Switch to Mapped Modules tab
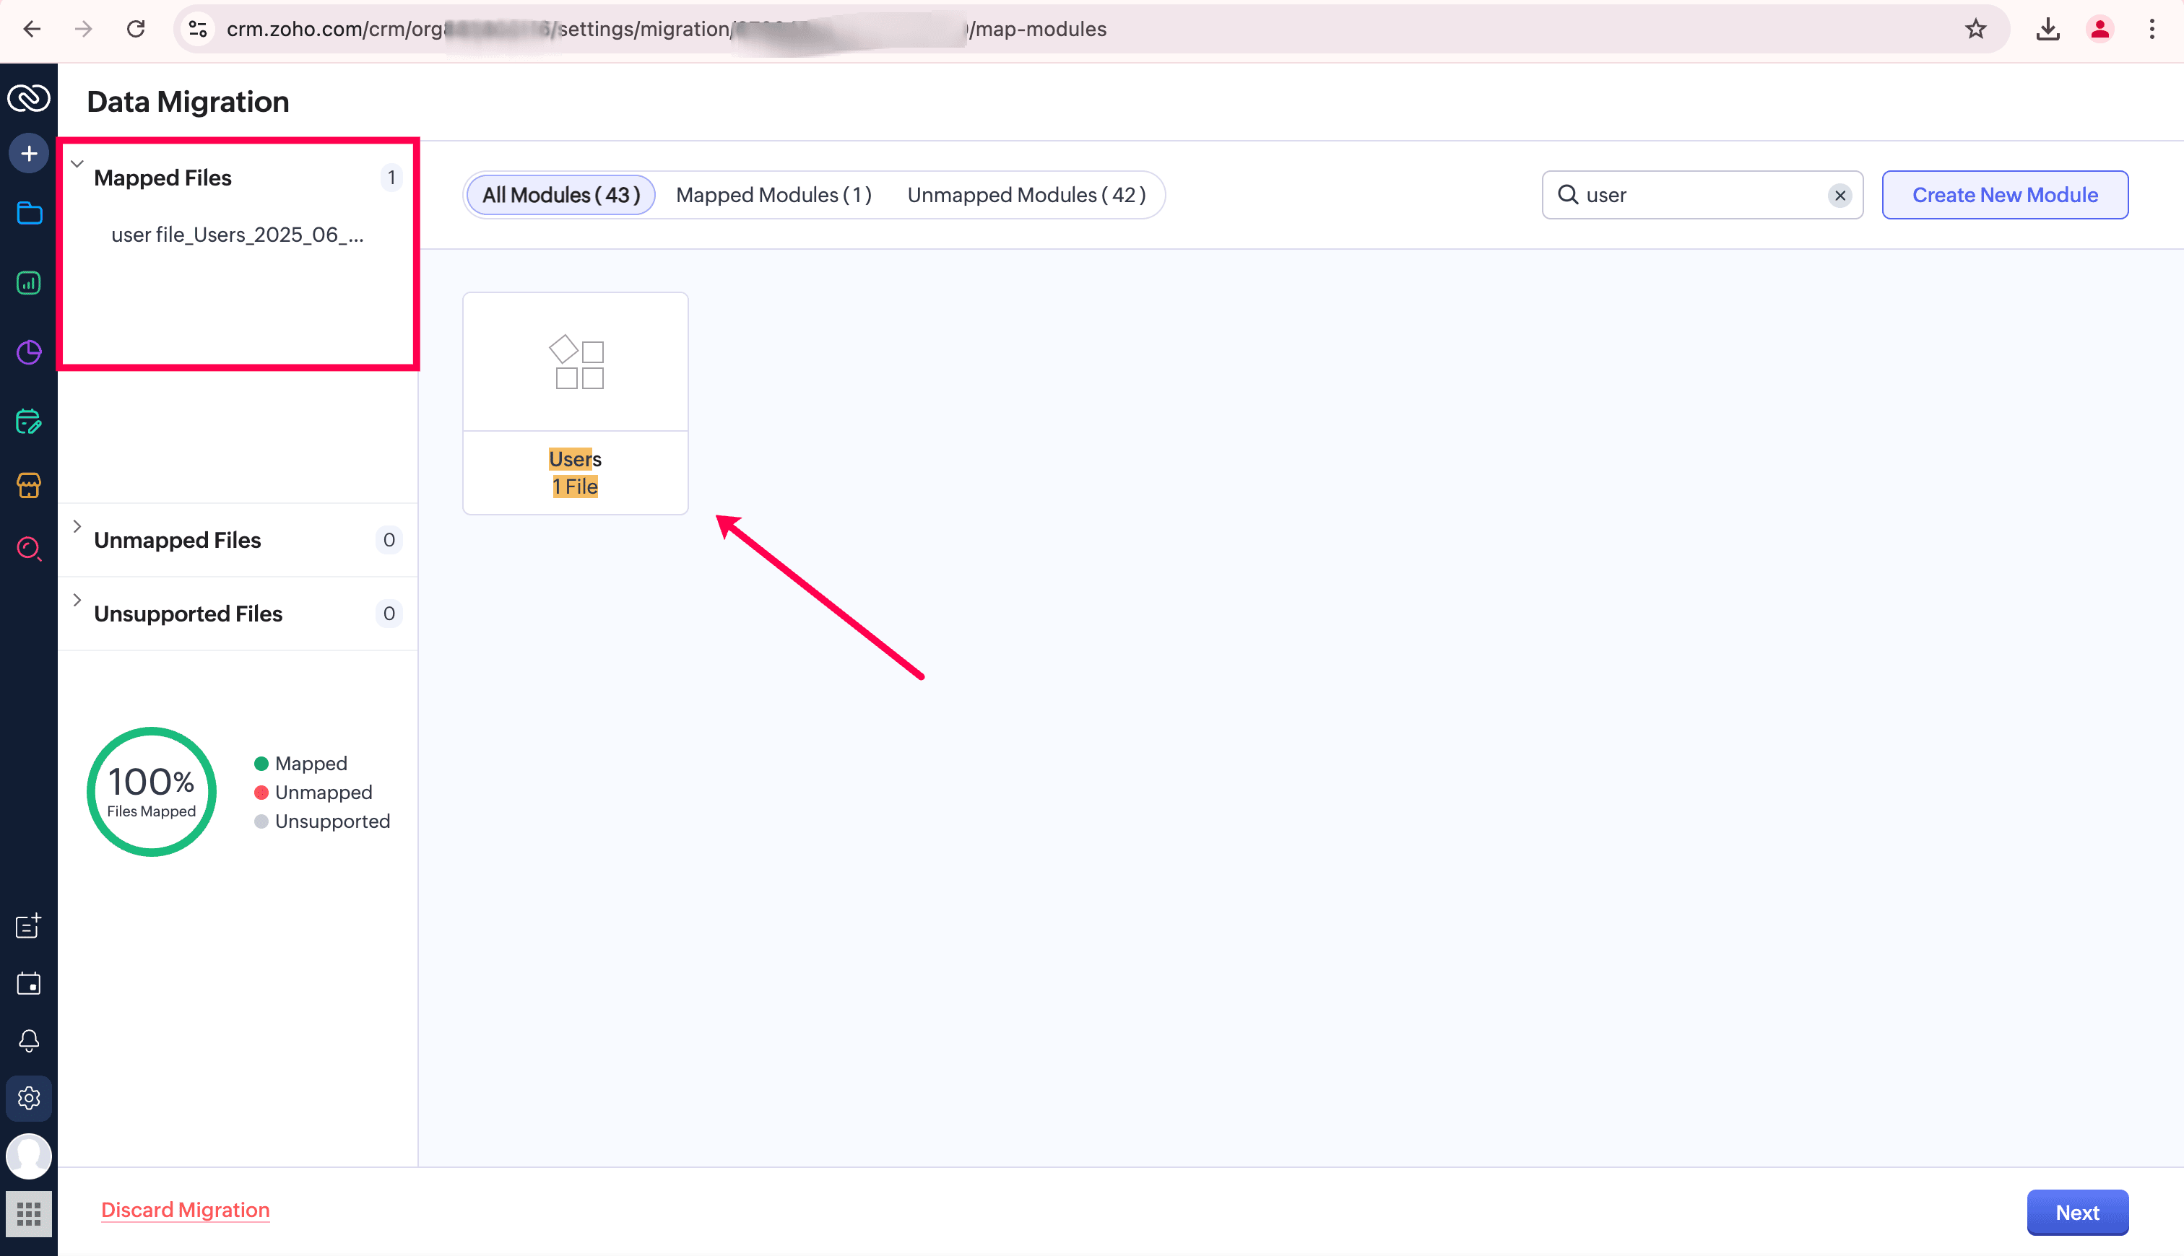The width and height of the screenshot is (2184, 1256). 773,196
